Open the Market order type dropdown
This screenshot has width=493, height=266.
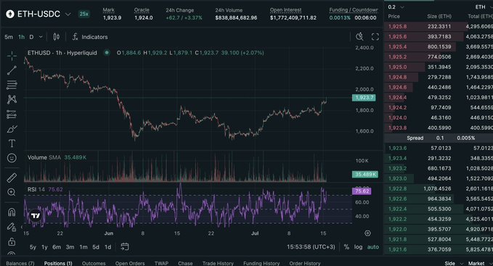[x=480, y=263]
